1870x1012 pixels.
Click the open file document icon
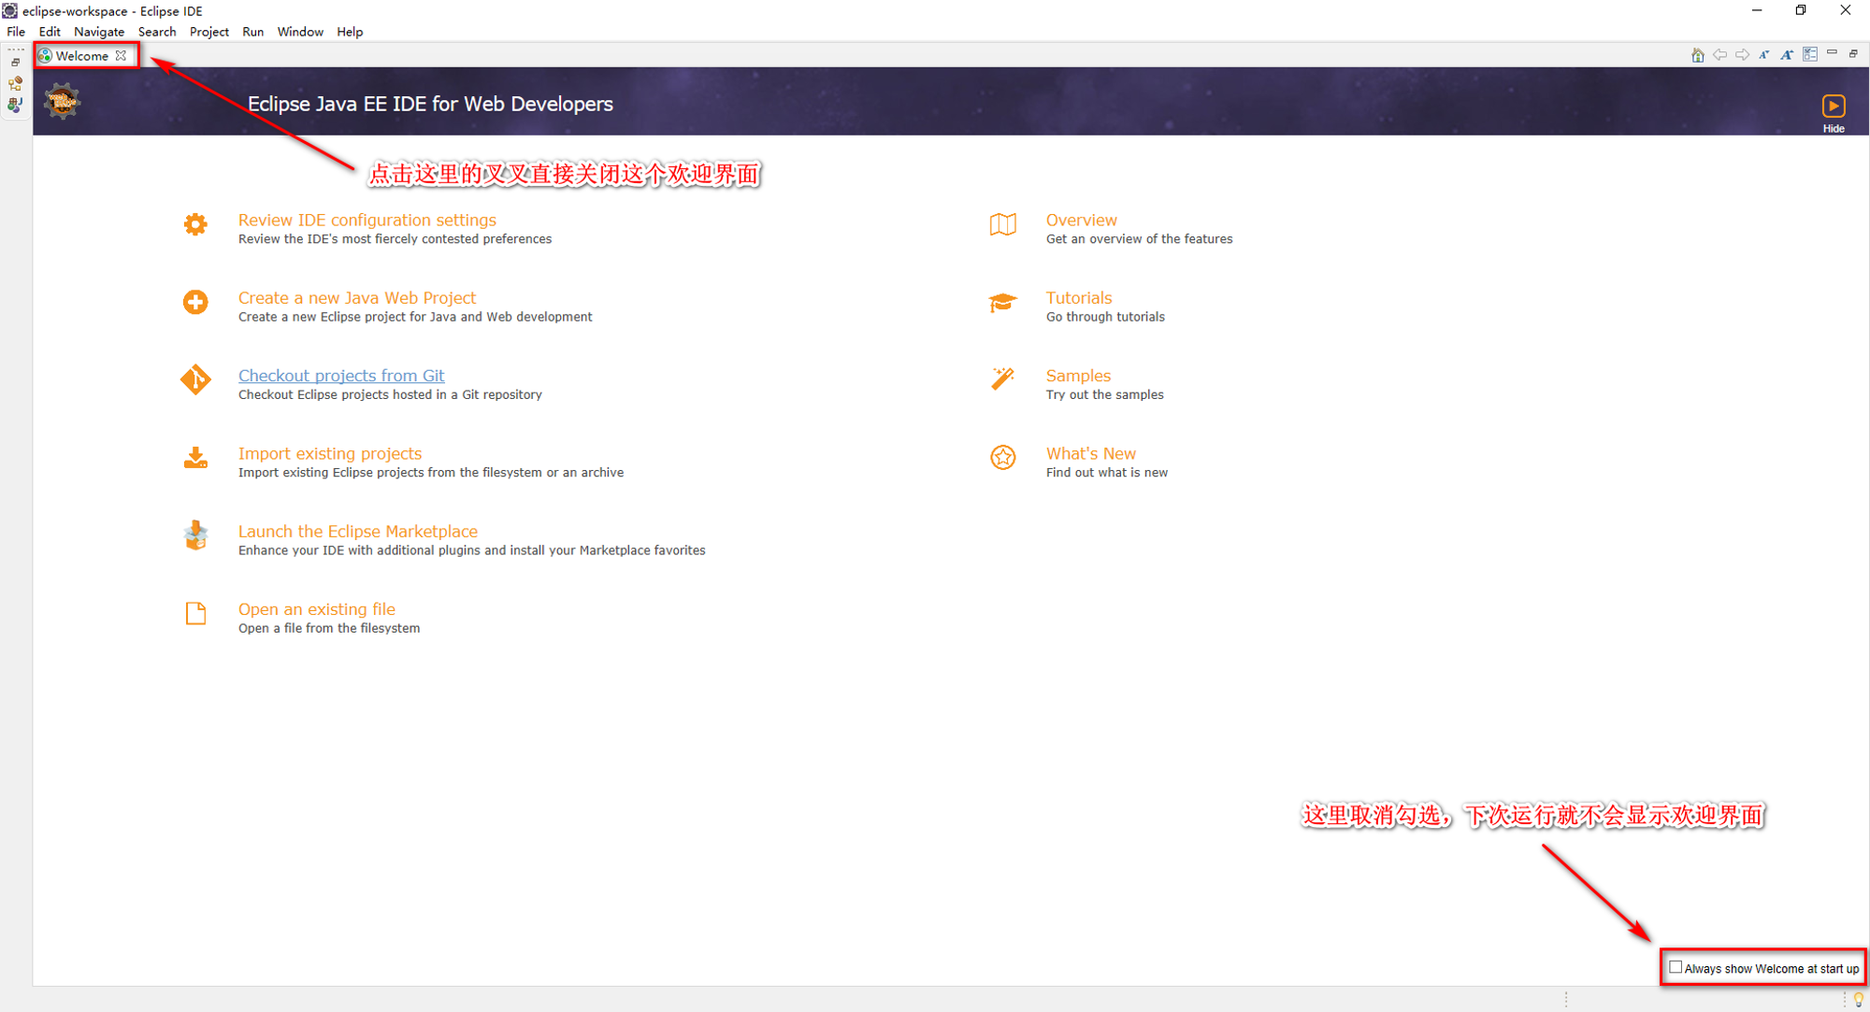click(195, 613)
